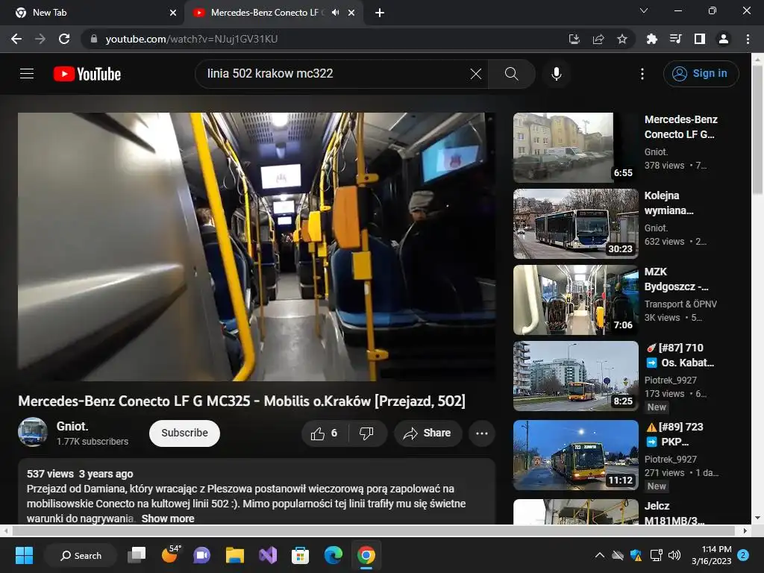The height and width of the screenshot is (573, 764).
Task: Share this page icon in address bar
Action: pyautogui.click(x=598, y=39)
